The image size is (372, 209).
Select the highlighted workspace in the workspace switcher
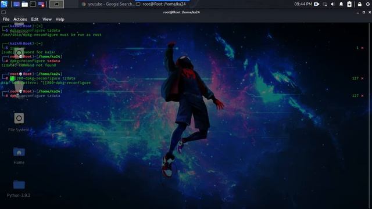pos(56,4)
